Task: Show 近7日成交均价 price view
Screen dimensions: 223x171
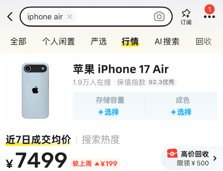Action: click(39, 140)
